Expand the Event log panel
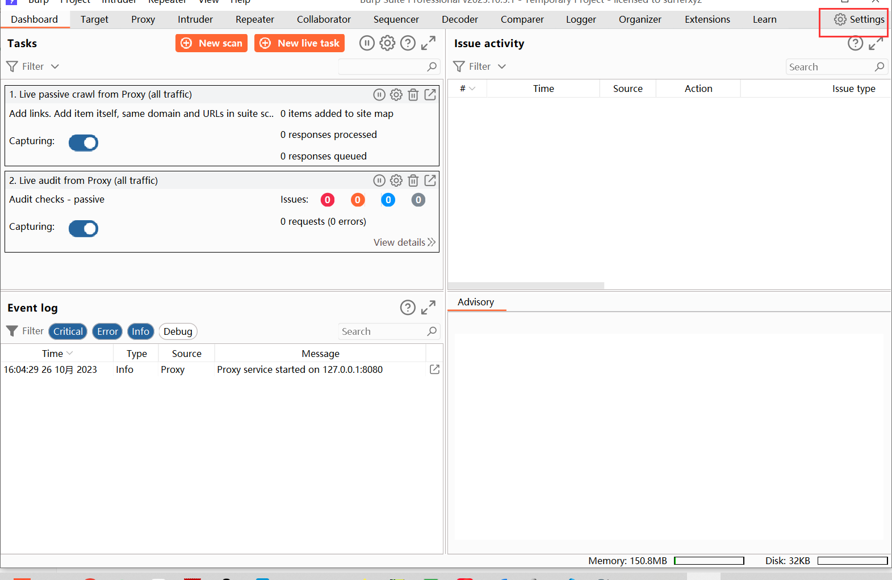This screenshot has height=580, width=892. 428,308
